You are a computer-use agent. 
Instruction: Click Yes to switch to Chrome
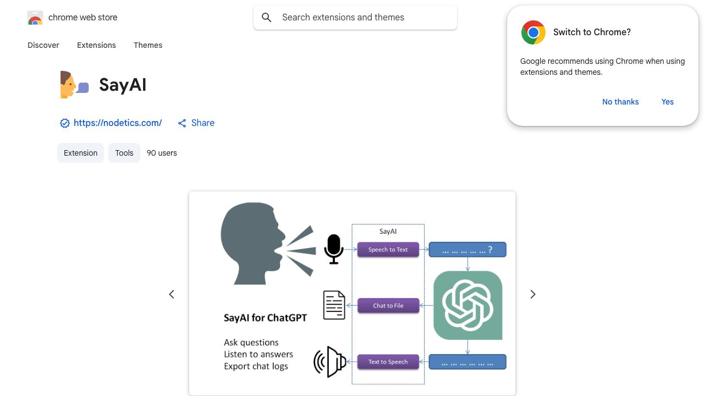[x=668, y=102]
